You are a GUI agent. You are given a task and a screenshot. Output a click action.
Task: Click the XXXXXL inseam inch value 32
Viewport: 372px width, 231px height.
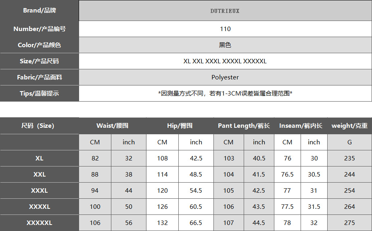tap(314, 223)
